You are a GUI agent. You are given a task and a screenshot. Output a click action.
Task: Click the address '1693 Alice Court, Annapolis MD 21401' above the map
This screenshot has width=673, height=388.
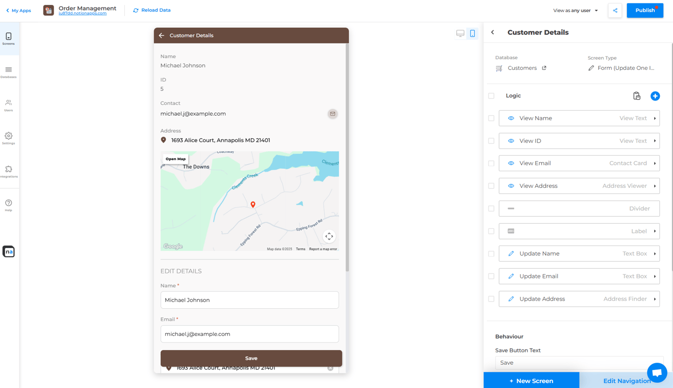pyautogui.click(x=220, y=140)
